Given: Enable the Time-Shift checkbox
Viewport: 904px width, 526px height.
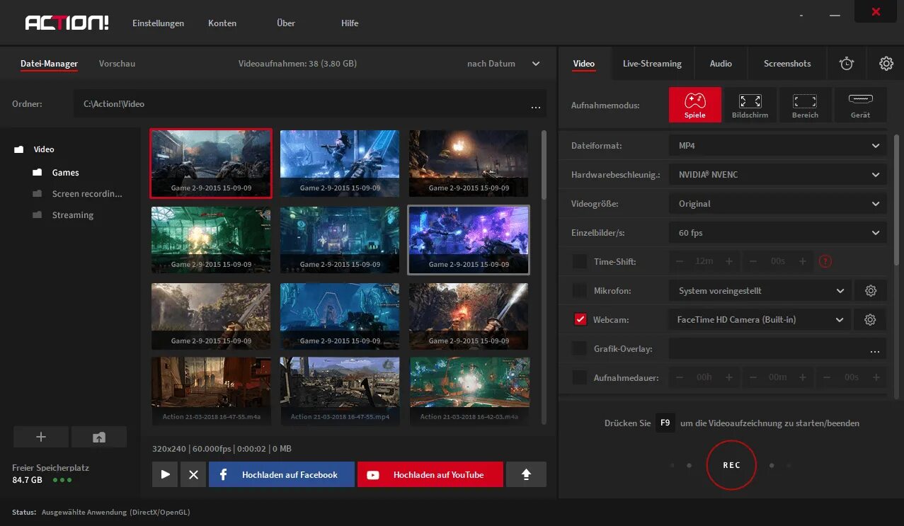Looking at the screenshot, I should [580, 261].
